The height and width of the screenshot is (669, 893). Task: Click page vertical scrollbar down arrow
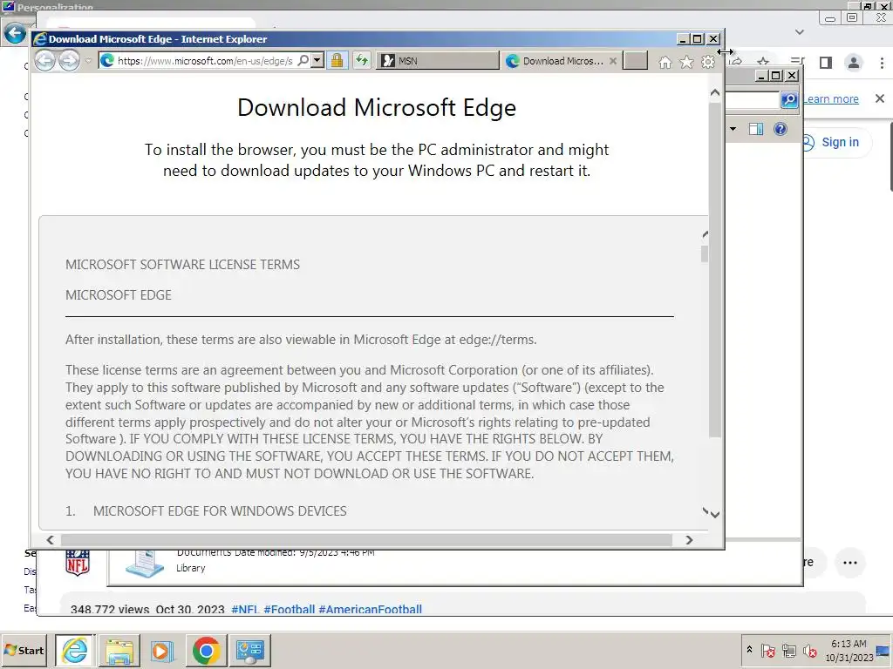click(715, 514)
